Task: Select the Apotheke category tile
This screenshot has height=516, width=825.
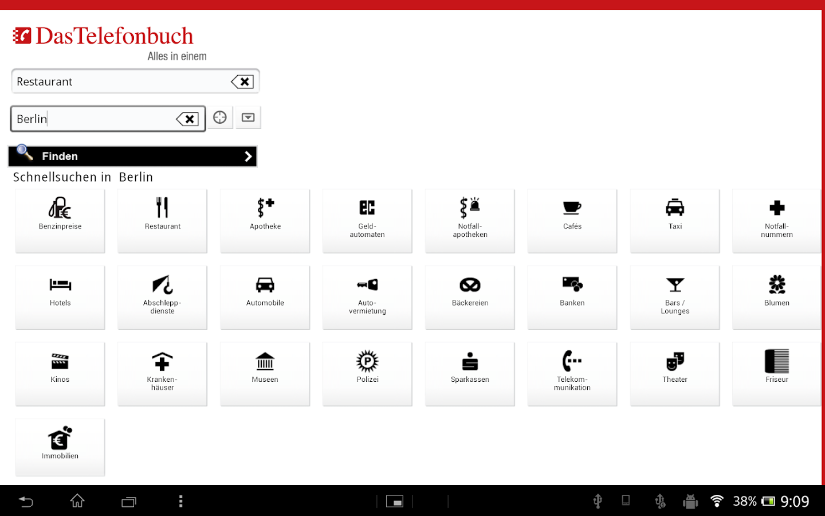Action: click(x=265, y=221)
